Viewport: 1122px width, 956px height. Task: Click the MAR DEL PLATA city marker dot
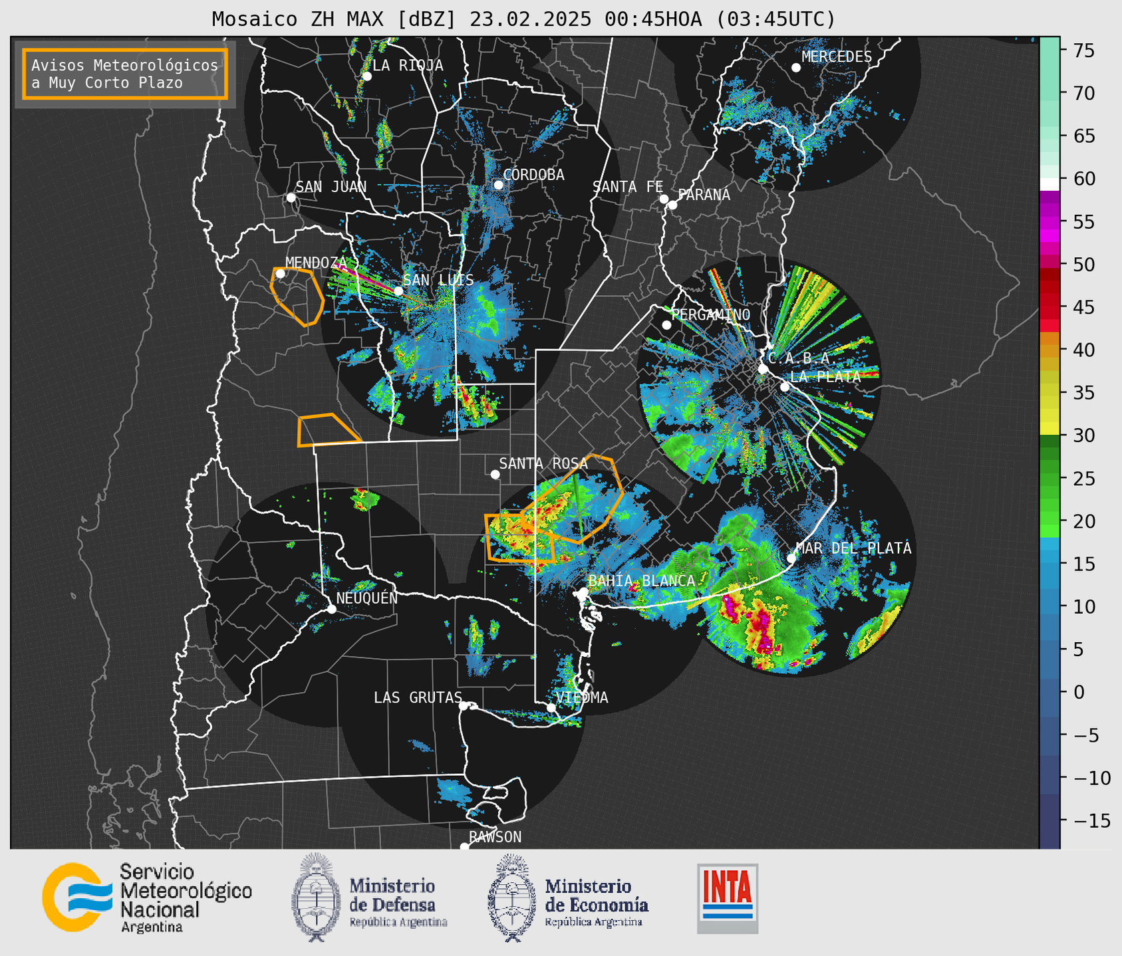point(791,558)
